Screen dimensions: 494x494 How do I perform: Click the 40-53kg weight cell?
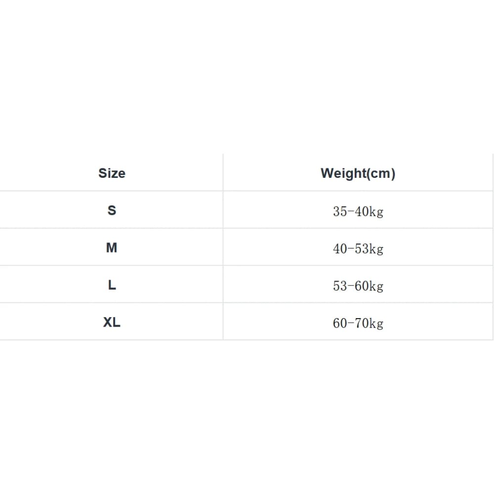coord(358,248)
